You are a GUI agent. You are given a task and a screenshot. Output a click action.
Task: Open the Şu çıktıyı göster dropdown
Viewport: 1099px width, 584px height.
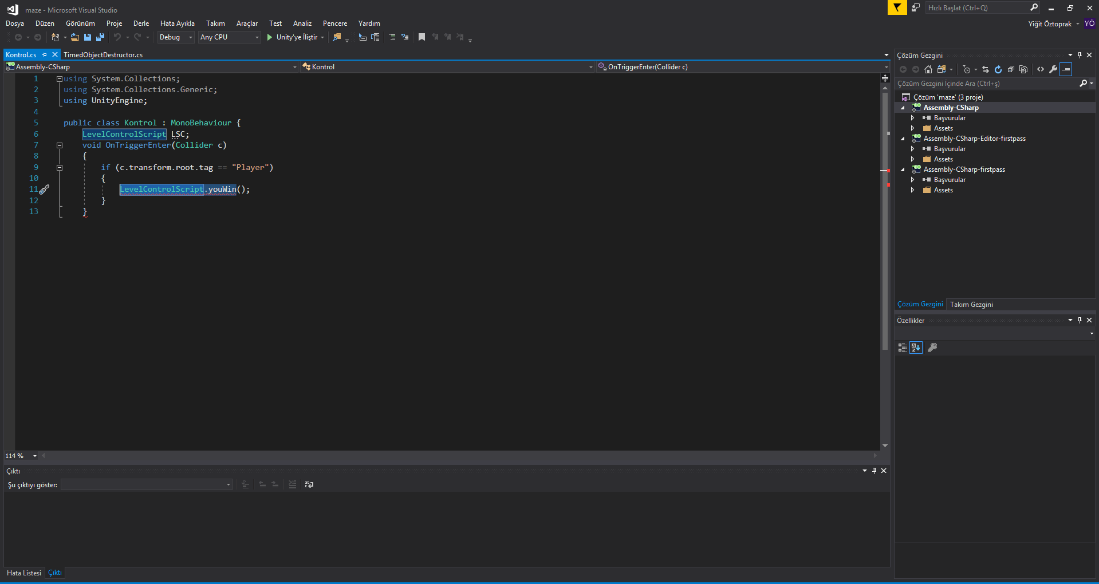pyautogui.click(x=147, y=485)
